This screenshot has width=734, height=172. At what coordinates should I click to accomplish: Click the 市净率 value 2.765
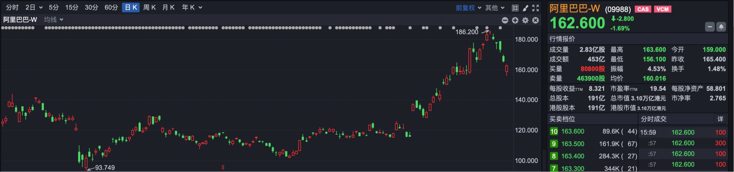(718, 98)
